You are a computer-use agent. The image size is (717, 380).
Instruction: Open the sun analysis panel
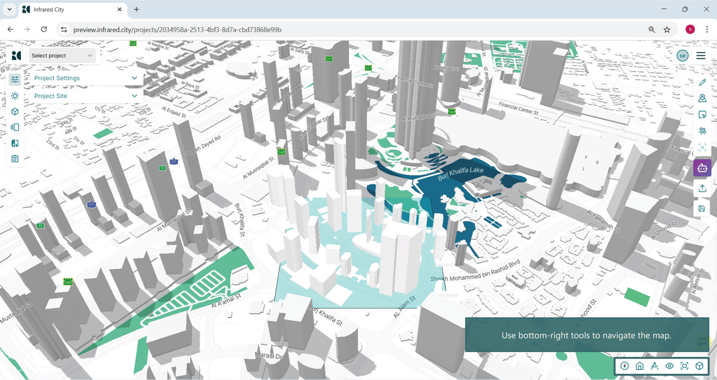15,96
